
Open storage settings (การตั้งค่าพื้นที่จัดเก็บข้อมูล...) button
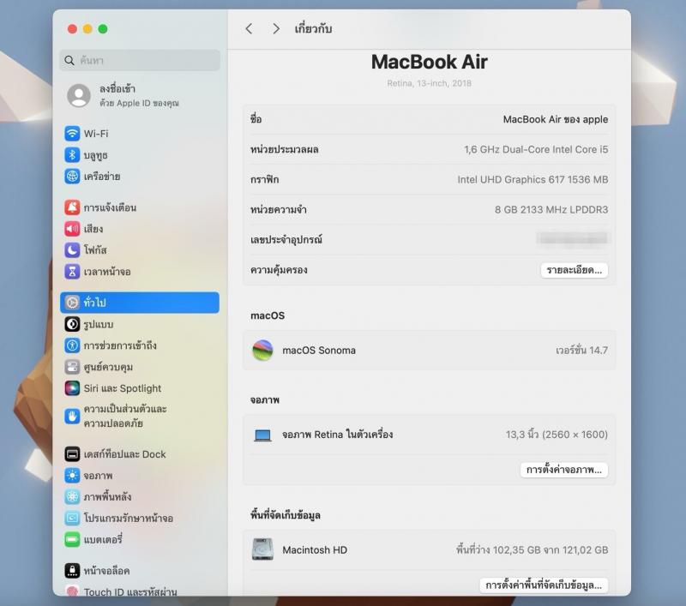coord(544,585)
